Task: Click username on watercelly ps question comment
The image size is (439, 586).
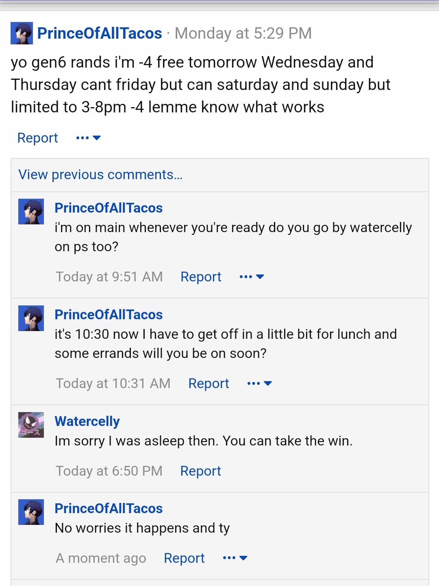Action: pos(109,208)
